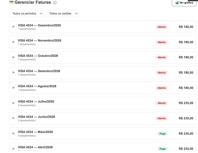Open the Ver gráfico chart view
198x153 pixels.
click(184, 3)
